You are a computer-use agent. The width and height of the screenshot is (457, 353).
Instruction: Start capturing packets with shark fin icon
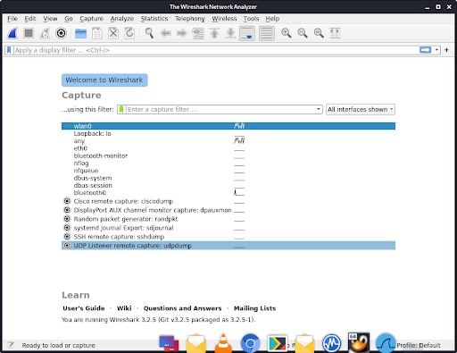point(12,33)
